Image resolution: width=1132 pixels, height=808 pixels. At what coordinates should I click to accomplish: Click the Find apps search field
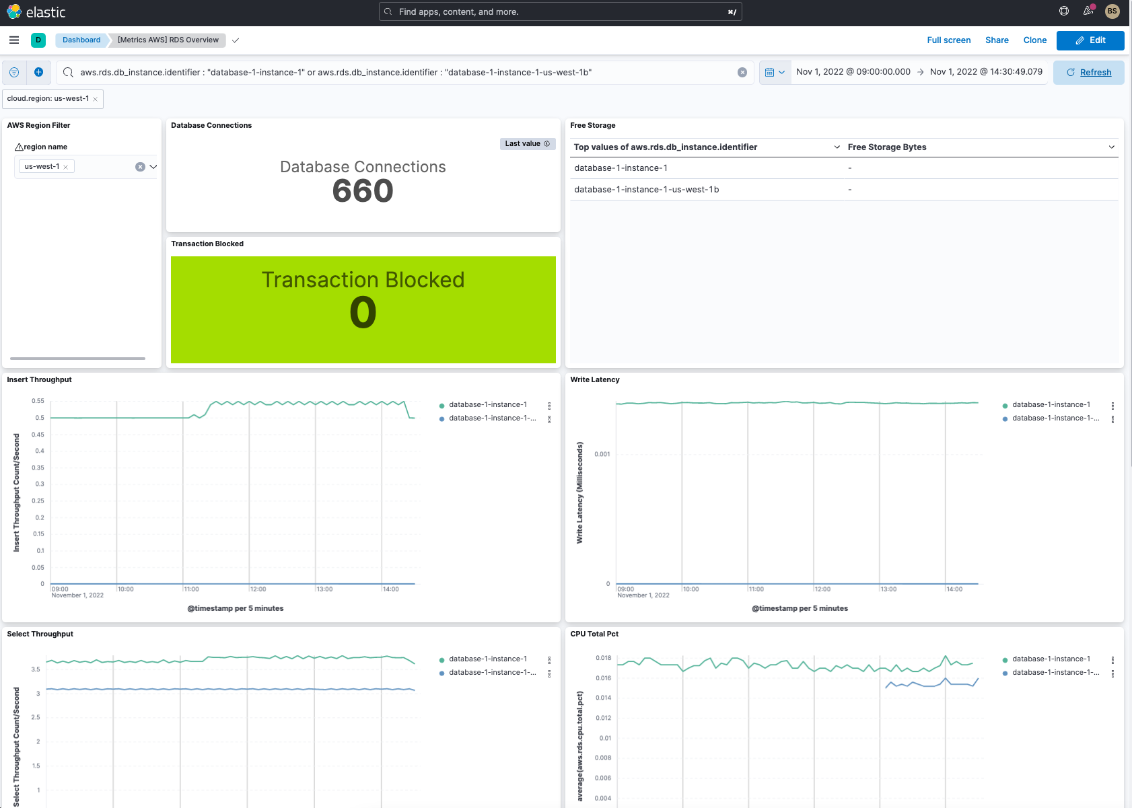[x=560, y=12]
